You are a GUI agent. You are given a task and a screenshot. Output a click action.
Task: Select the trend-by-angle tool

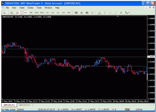(99, 13)
